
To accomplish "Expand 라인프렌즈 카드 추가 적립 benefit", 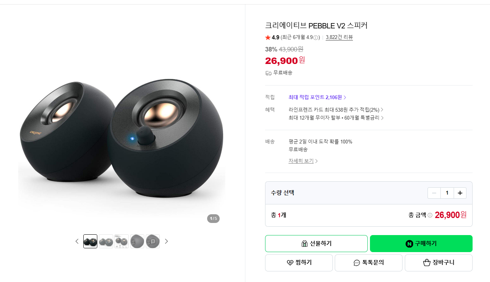I will click(x=336, y=110).
